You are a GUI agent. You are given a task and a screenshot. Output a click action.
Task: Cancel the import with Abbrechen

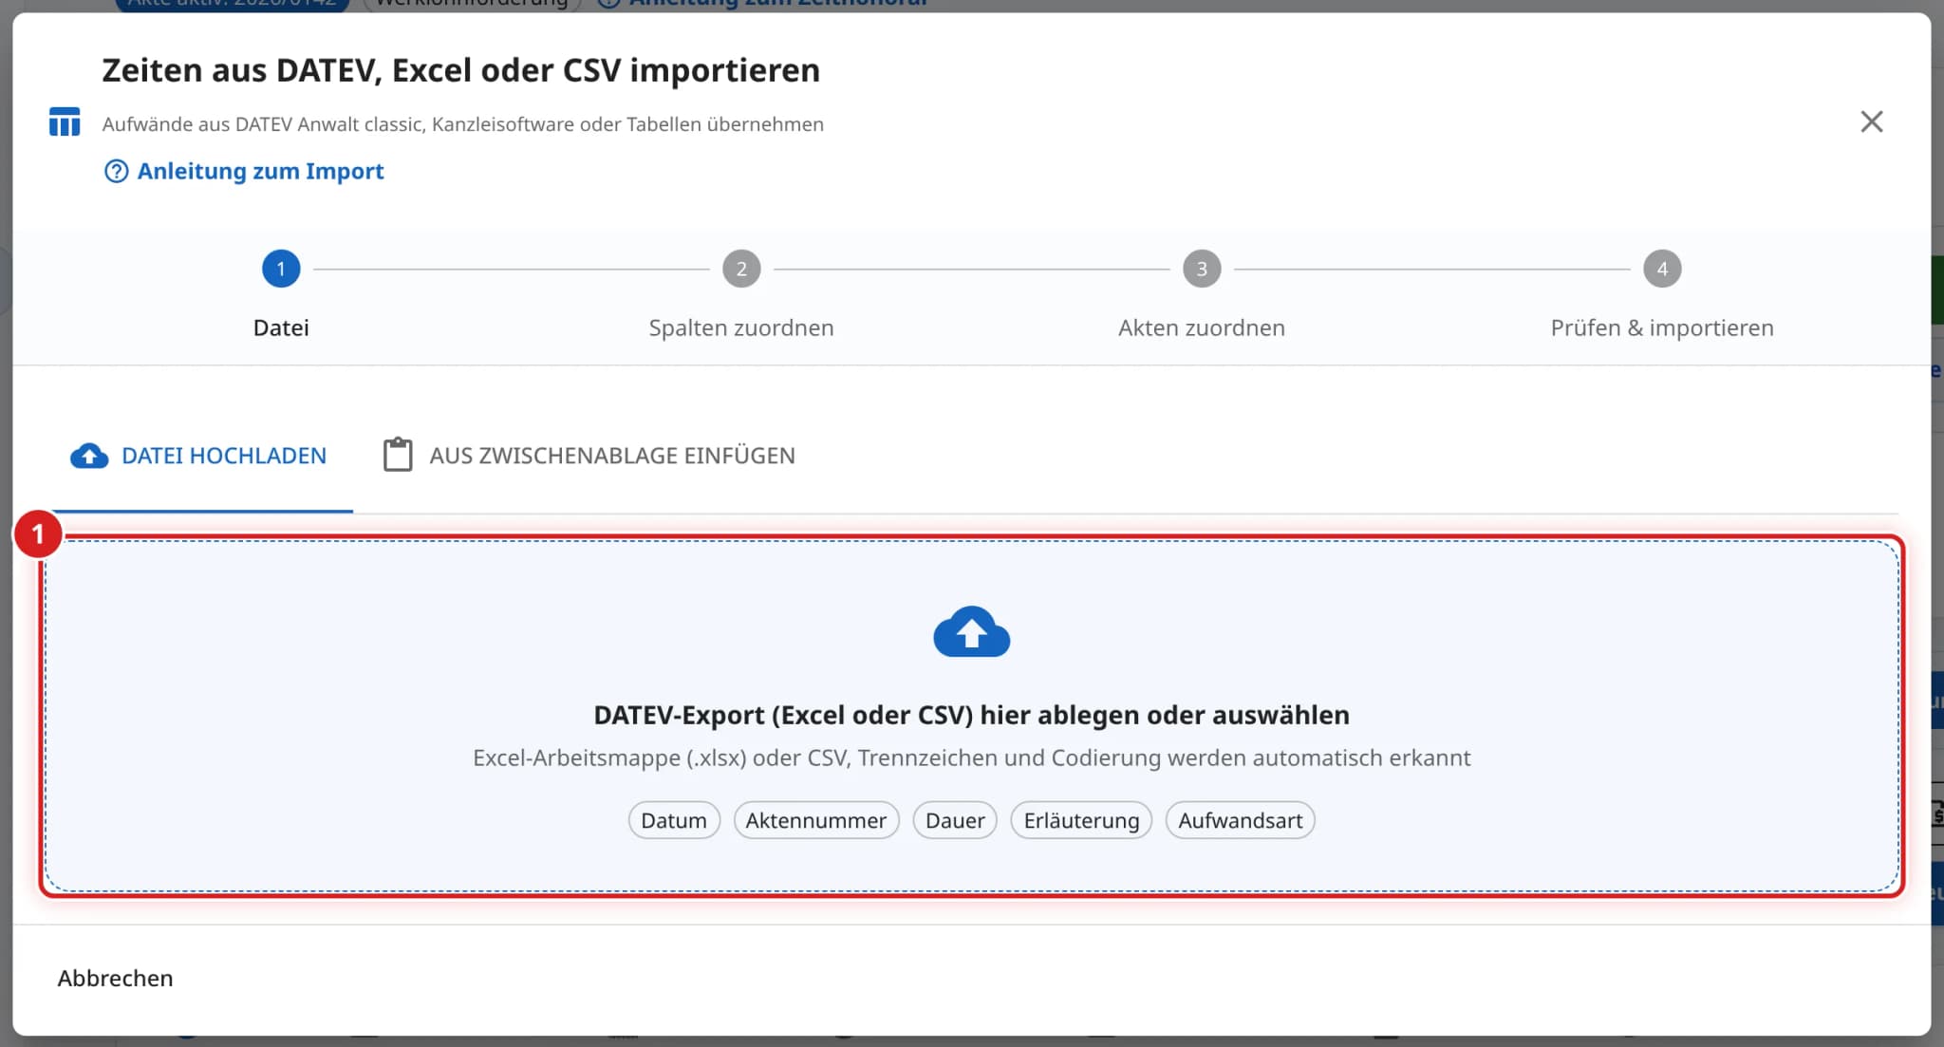tap(115, 978)
